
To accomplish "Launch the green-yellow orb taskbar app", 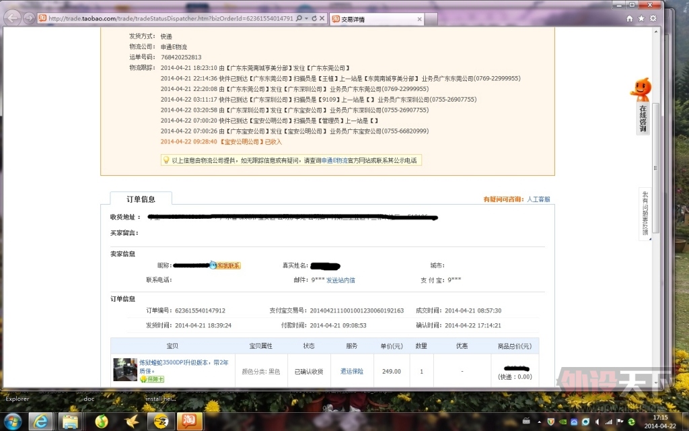I will (102, 422).
